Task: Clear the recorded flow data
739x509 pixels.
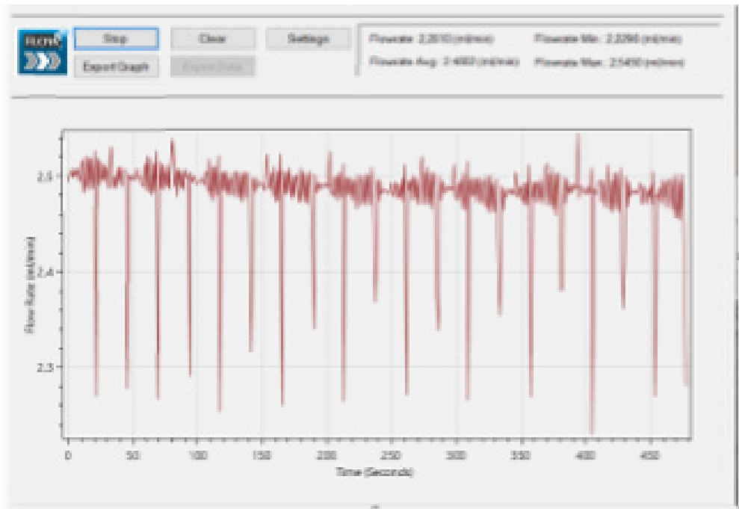Action: click(x=213, y=40)
